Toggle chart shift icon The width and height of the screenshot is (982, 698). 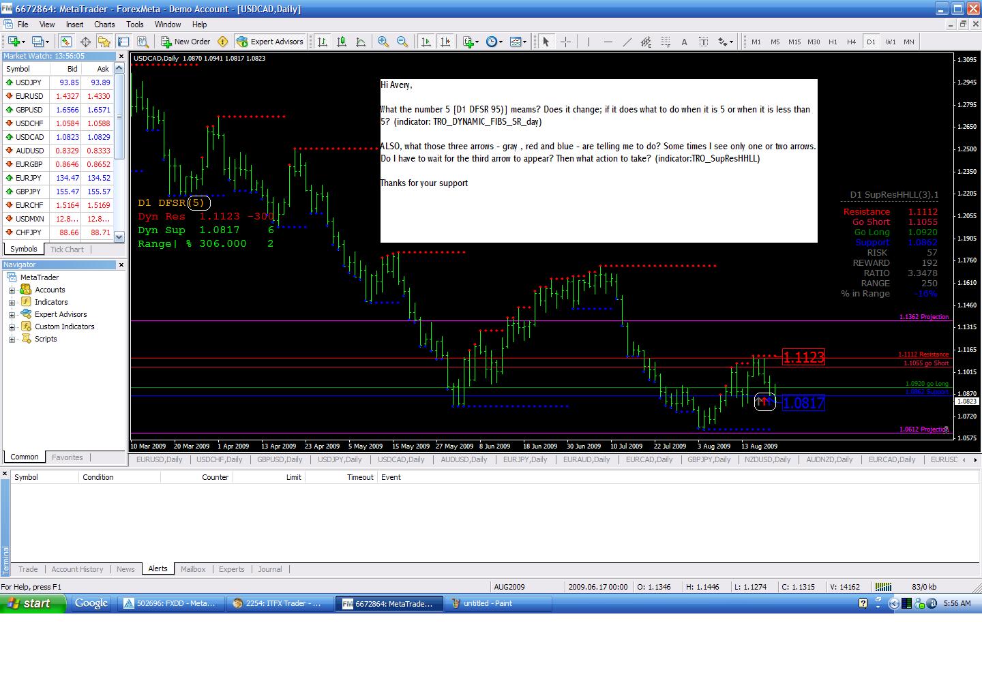coord(445,42)
